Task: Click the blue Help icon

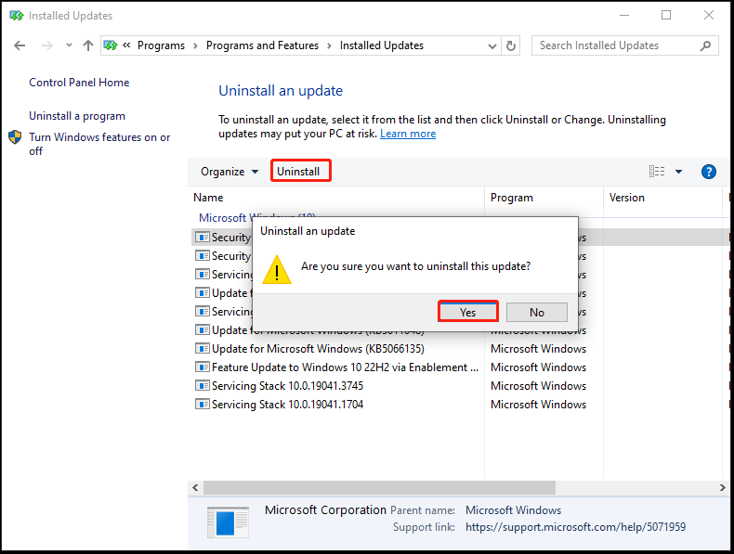Action: 708,172
